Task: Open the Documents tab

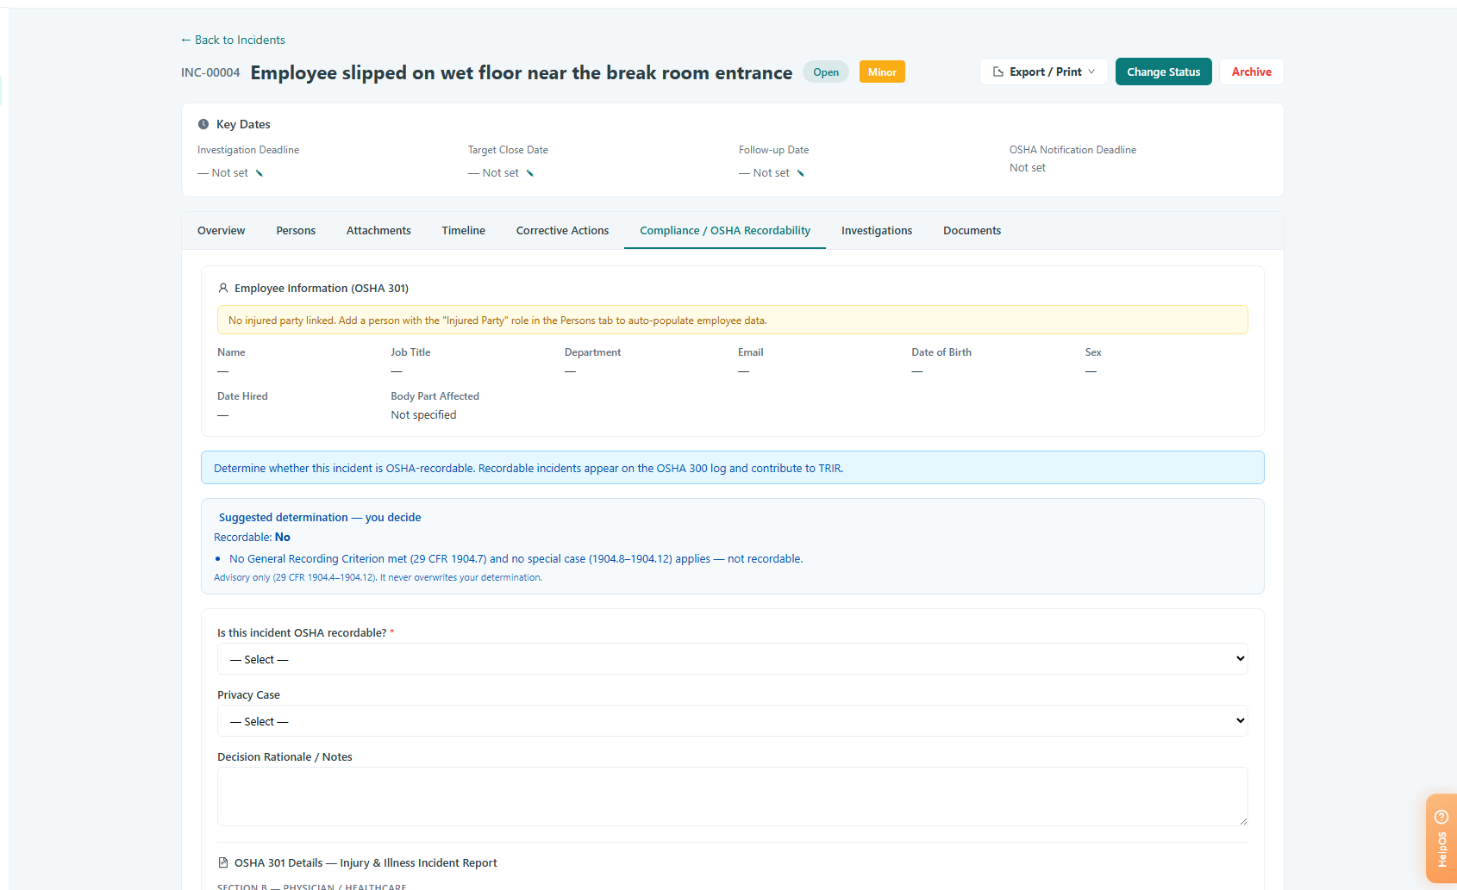Action: point(972,231)
